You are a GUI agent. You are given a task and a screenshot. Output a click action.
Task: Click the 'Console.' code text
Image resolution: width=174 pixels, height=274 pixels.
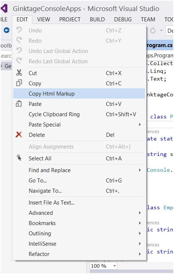click(160, 170)
